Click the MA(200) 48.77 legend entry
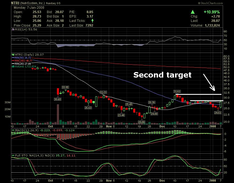Image resolution: width=234 pixels, height=183 pixels. click(23, 61)
